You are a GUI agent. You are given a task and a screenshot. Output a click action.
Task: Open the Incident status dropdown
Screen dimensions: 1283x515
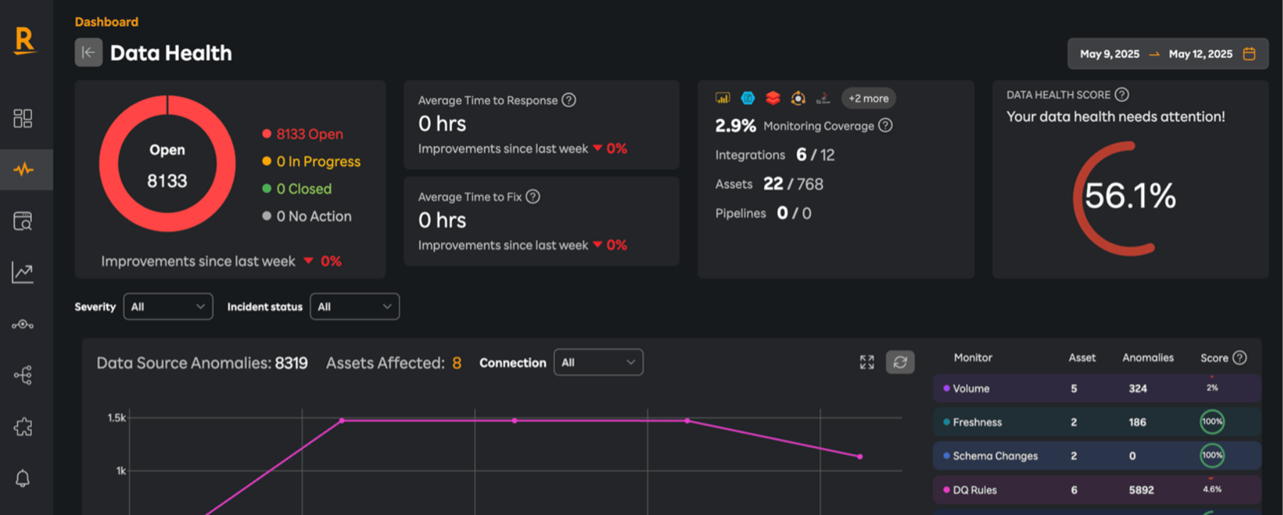tap(355, 306)
